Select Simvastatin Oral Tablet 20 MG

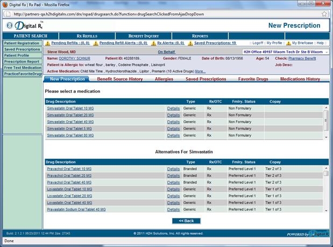(70, 114)
